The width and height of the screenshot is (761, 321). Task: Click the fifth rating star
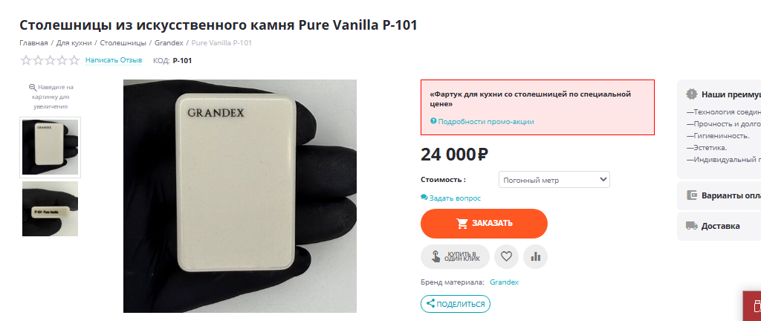[74, 61]
